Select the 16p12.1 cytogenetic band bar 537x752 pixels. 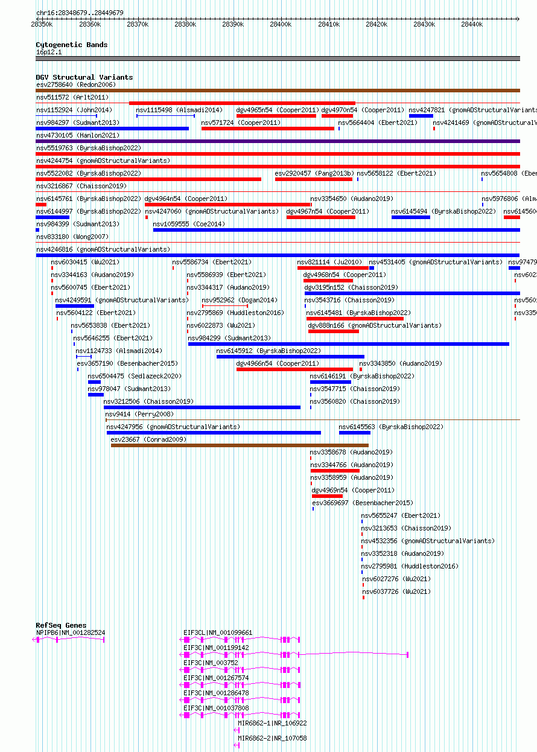[x=278, y=59]
